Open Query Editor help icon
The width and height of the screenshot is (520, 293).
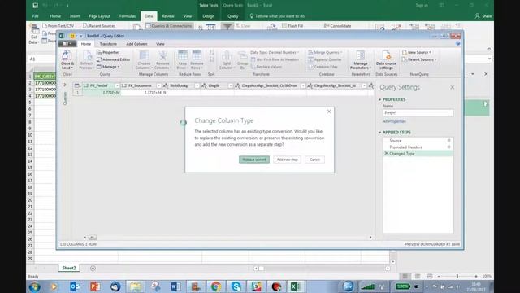click(x=458, y=43)
